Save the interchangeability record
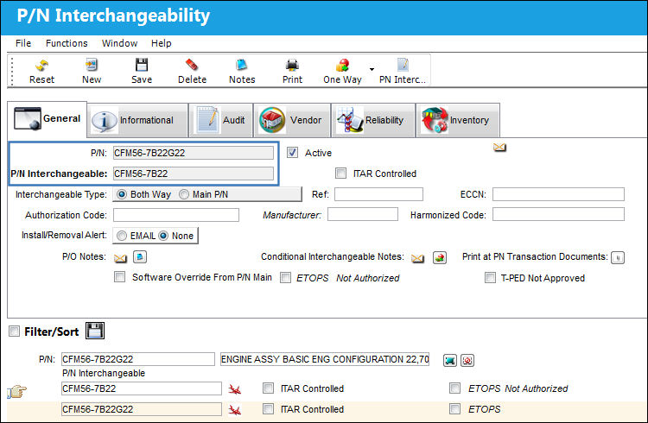Viewport: 648px width, 423px height. pos(142,71)
